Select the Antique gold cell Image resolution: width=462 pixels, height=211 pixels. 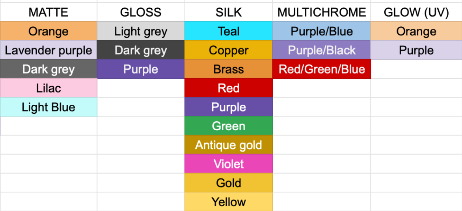point(229,145)
